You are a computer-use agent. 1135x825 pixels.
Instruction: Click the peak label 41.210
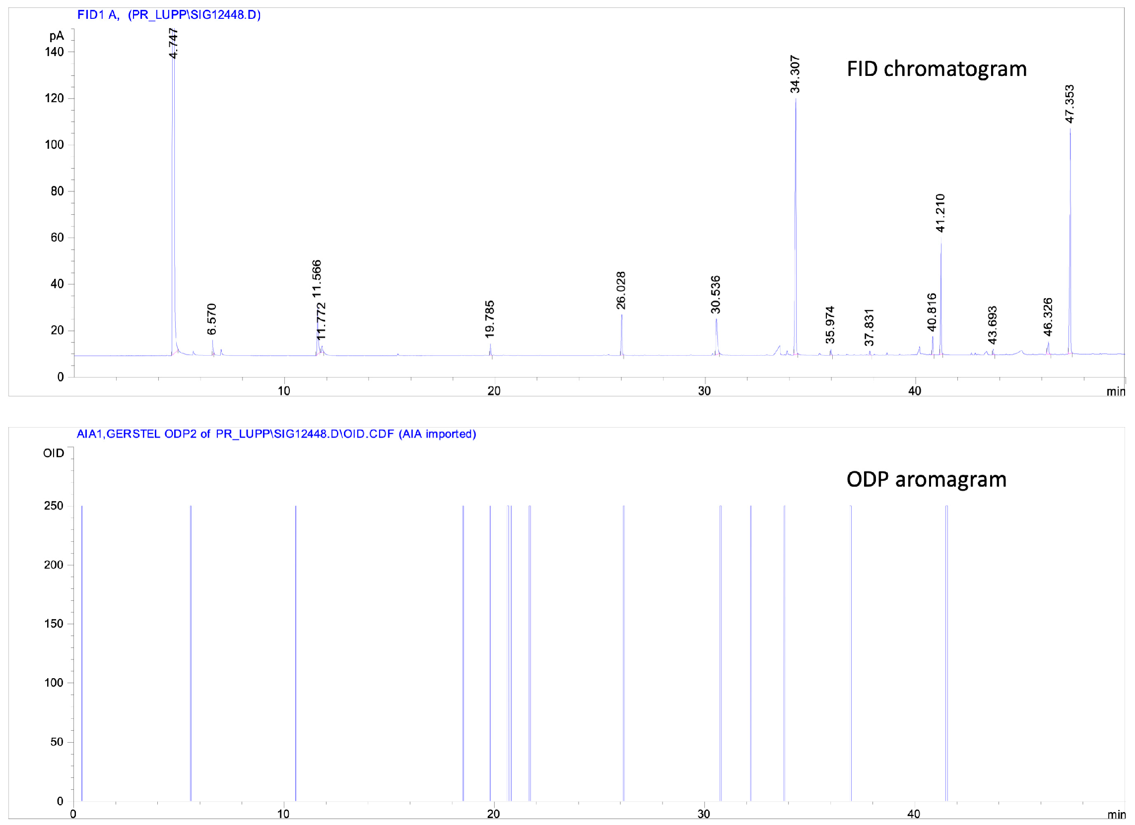(940, 213)
